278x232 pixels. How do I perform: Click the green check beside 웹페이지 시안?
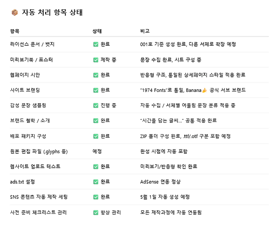tap(95, 75)
